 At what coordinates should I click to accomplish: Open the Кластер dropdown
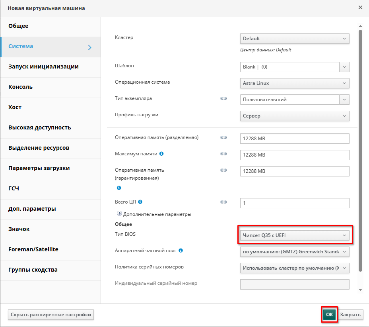pos(295,39)
